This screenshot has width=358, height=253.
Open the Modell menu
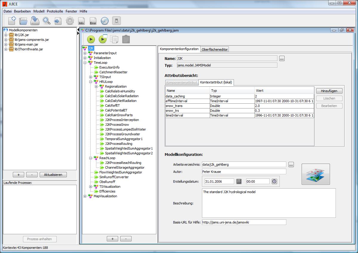[x=39, y=11]
